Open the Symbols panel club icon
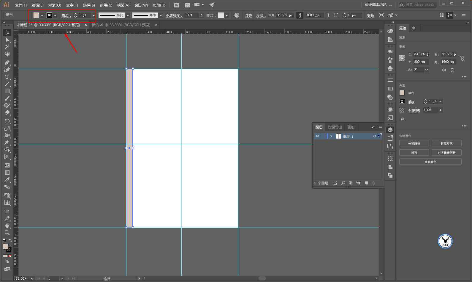This screenshot has width=472, height=282. point(390,68)
